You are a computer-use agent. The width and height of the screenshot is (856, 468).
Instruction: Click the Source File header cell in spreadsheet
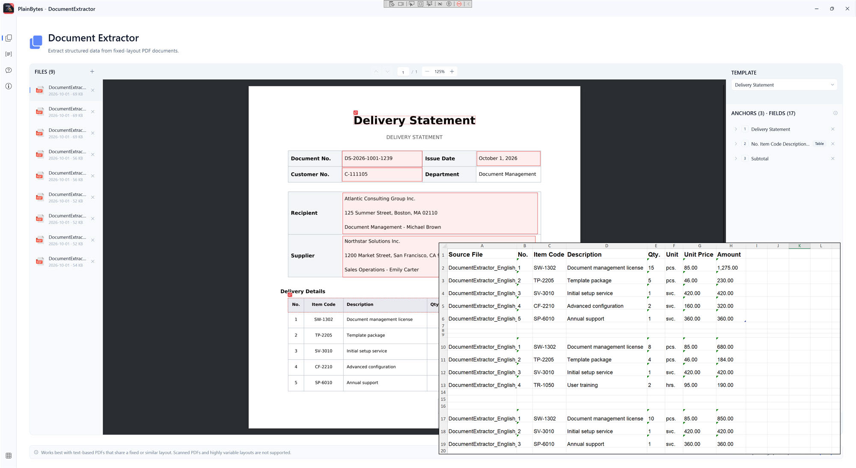(x=482, y=255)
